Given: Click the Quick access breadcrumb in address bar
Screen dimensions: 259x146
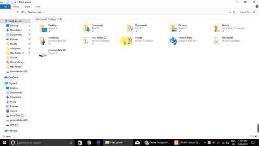Looking at the screenshot, I should (x=34, y=12).
